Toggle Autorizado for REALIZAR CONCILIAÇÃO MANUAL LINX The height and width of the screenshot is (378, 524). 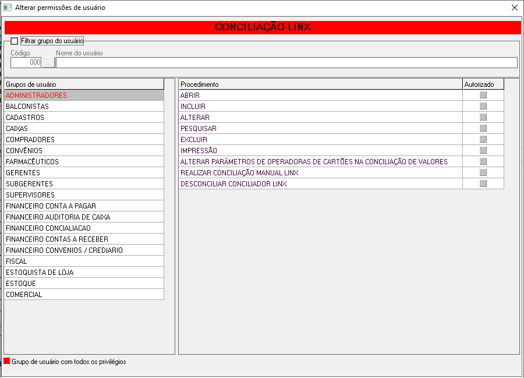[483, 172]
